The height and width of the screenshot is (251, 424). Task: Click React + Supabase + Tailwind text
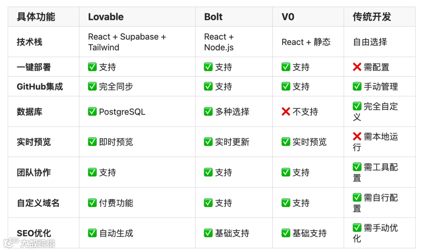click(127, 42)
